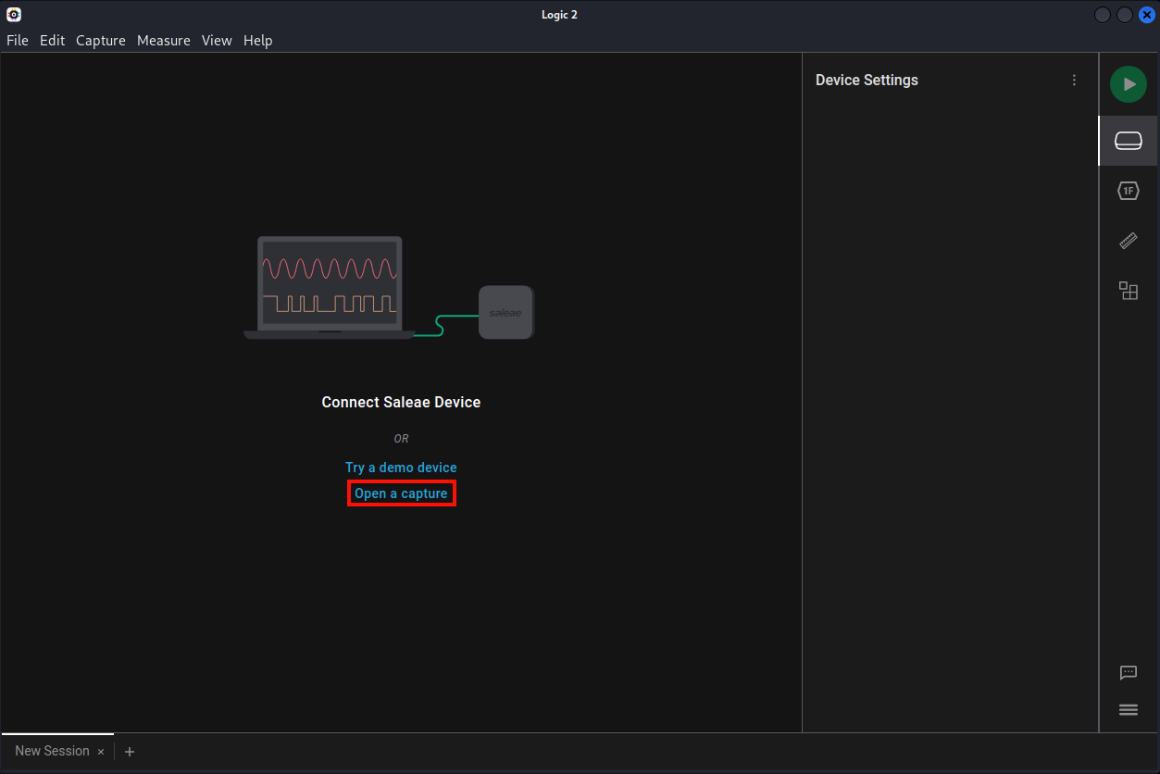The height and width of the screenshot is (774, 1160).
Task: Click the Try a demo device link
Action: (x=401, y=468)
